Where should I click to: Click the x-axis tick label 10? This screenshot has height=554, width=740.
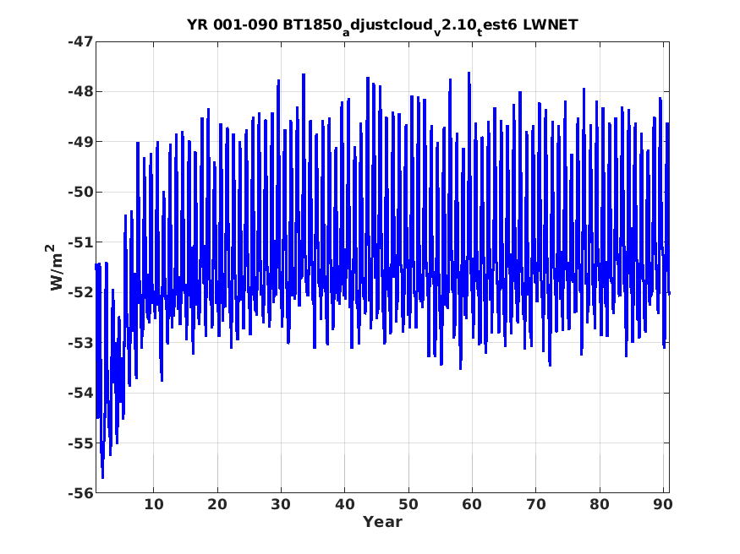(x=154, y=504)
